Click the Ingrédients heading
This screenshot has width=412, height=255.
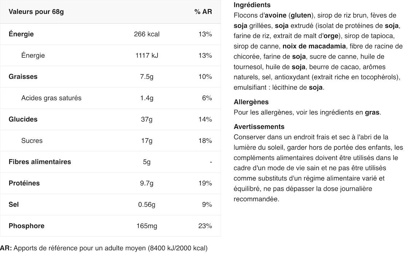pos(252,5)
